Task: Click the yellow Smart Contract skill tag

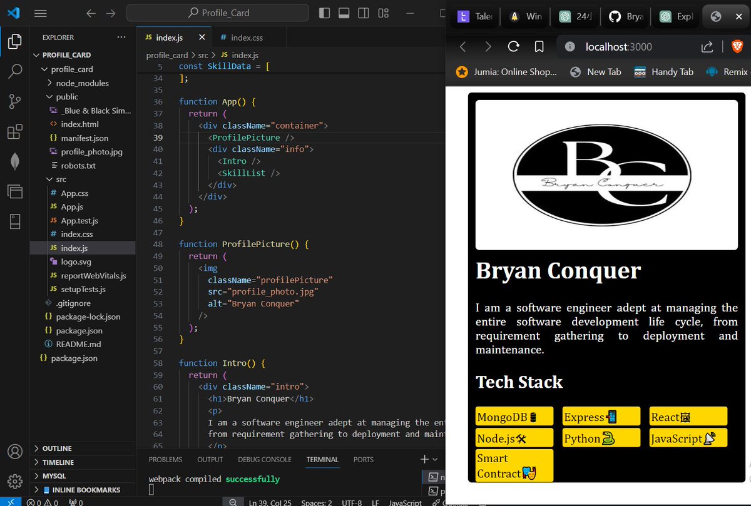Action: pyautogui.click(x=514, y=465)
